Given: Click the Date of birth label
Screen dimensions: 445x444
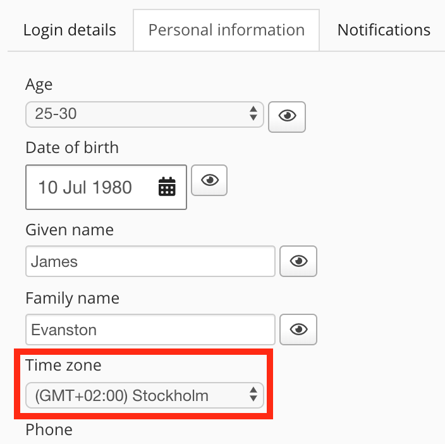Looking at the screenshot, I should tap(72, 147).
